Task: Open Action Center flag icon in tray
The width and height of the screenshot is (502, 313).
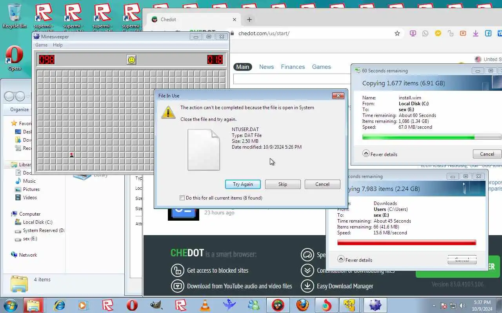Action: [444, 306]
